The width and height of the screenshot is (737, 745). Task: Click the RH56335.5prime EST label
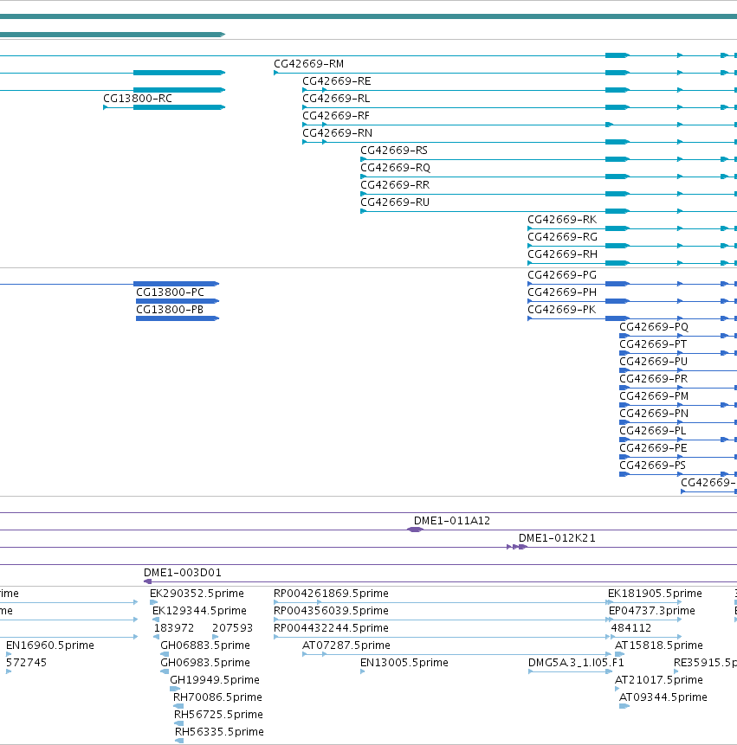219,732
